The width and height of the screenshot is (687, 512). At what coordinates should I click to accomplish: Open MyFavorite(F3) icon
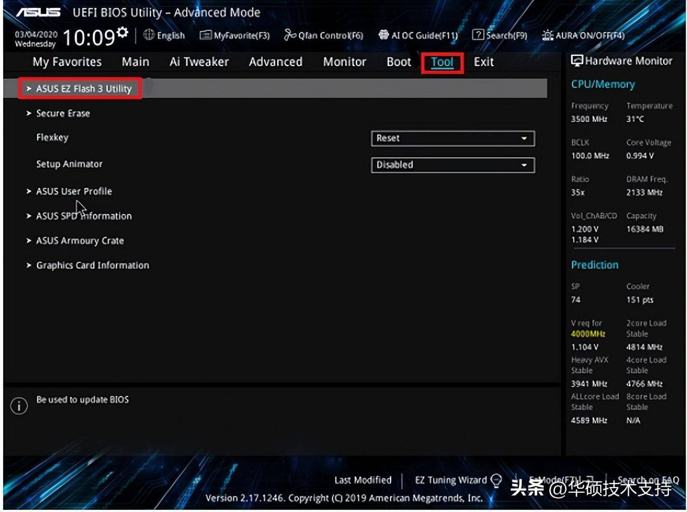[205, 35]
